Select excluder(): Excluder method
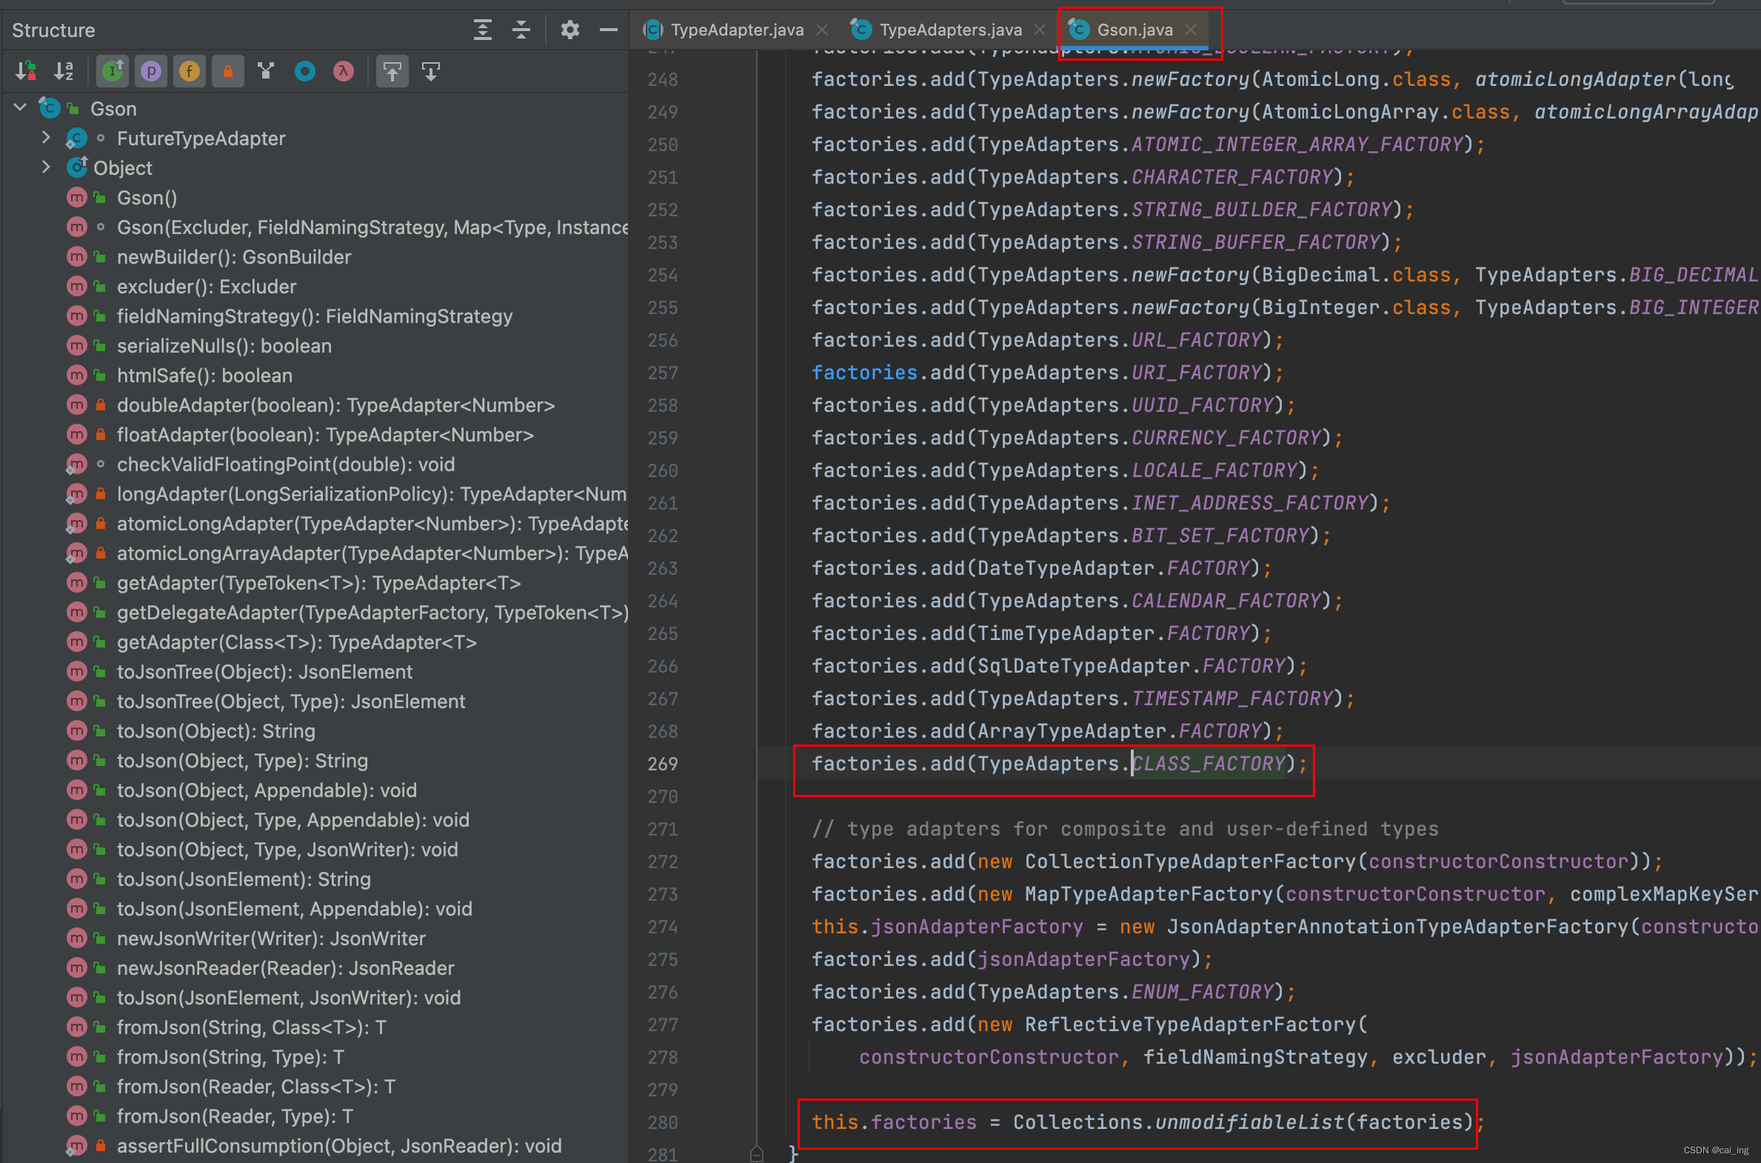Viewport: 1761px width, 1163px height. click(206, 286)
